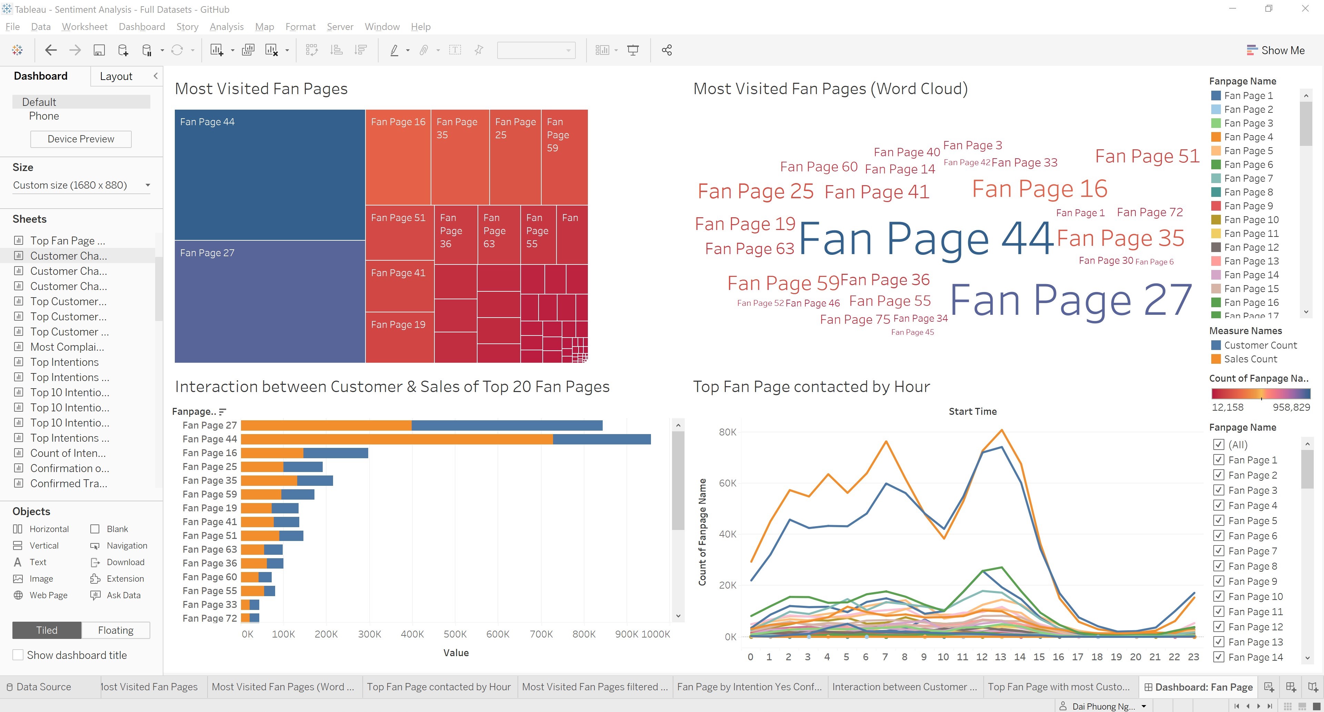Select the Tiled layout button
The image size is (1324, 712).
click(x=47, y=630)
